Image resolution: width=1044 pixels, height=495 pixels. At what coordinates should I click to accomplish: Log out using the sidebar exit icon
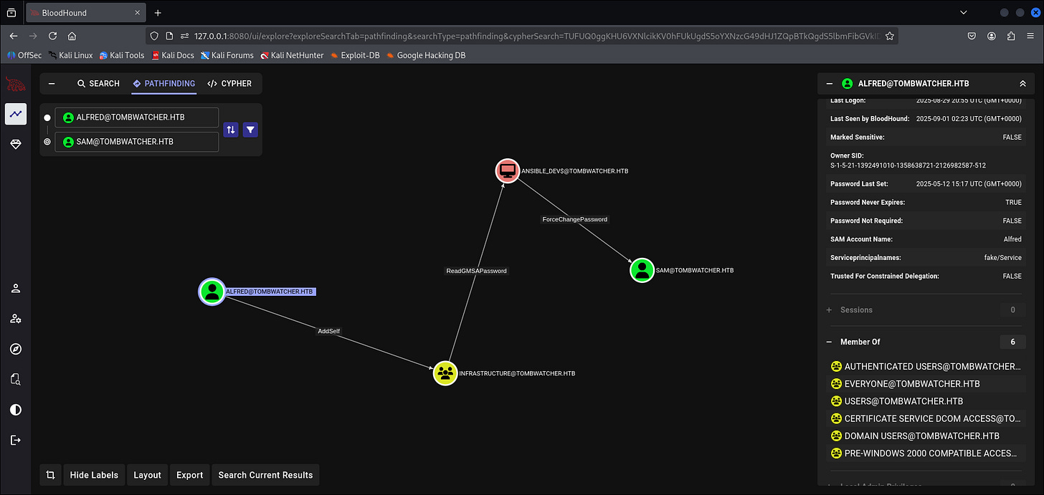[x=15, y=440]
